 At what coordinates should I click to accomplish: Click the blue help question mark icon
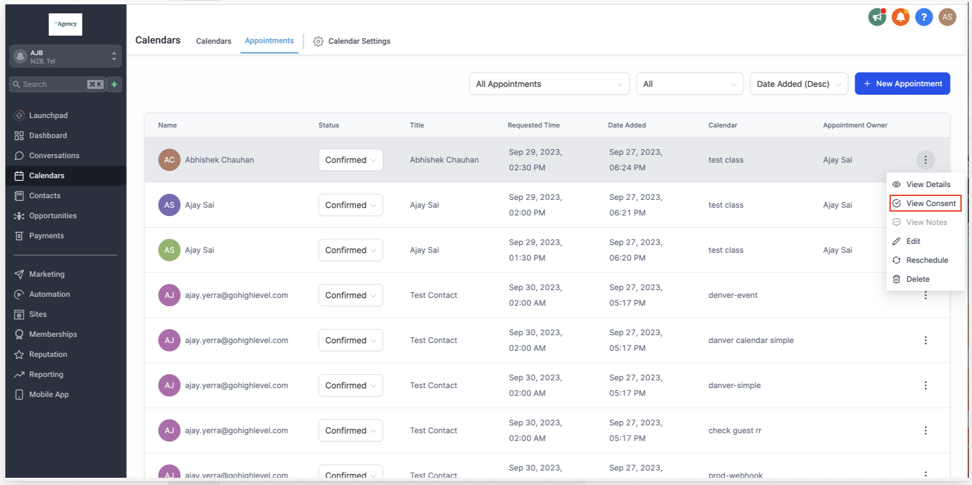[924, 17]
